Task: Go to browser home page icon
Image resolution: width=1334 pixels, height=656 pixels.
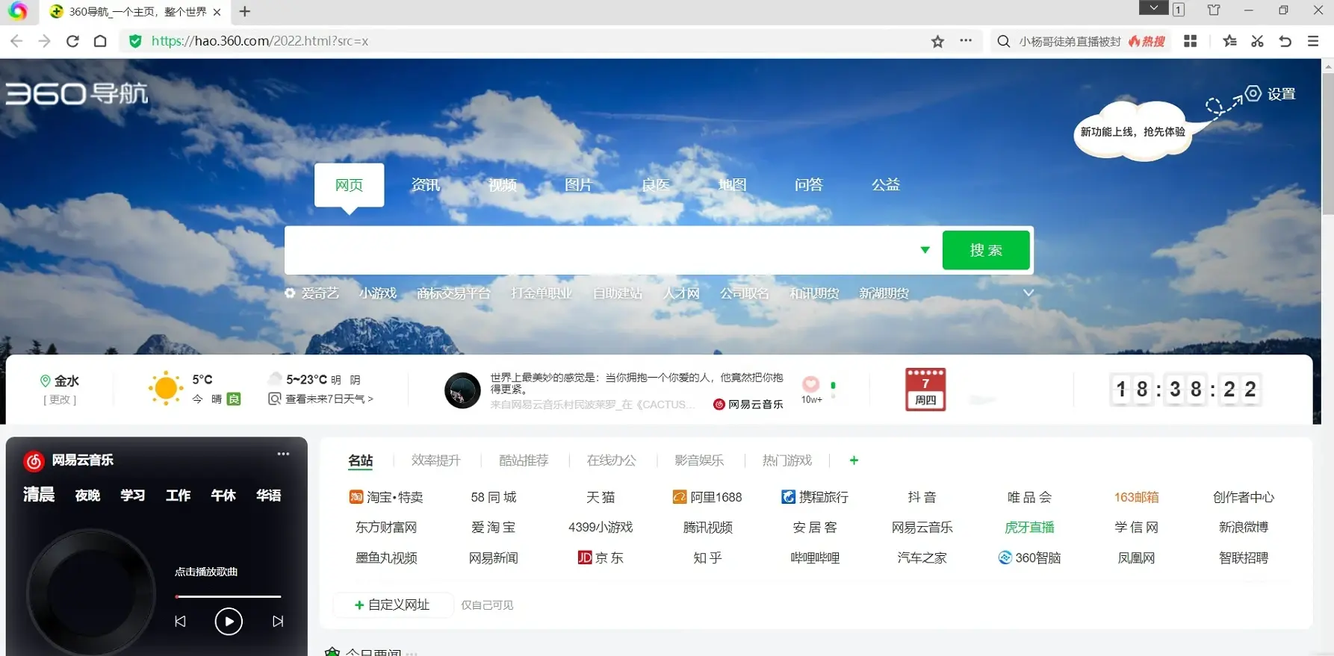Action: [x=100, y=41]
